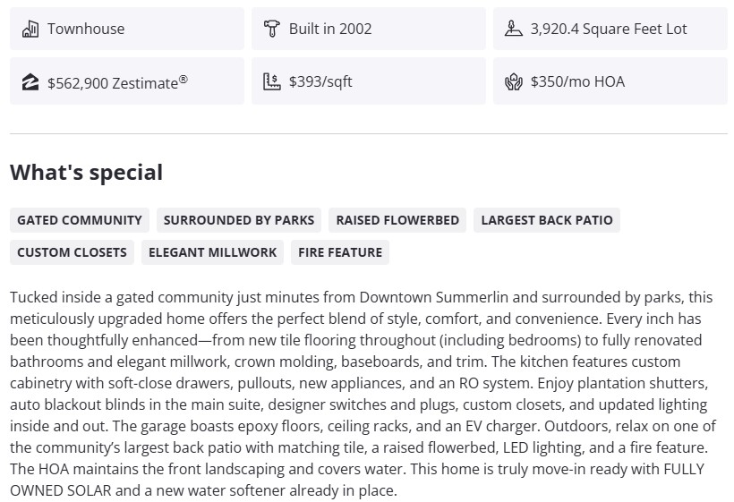This screenshot has height=502, width=734.
Task: Click the Raised Flowerbed tag
Action: click(x=397, y=220)
